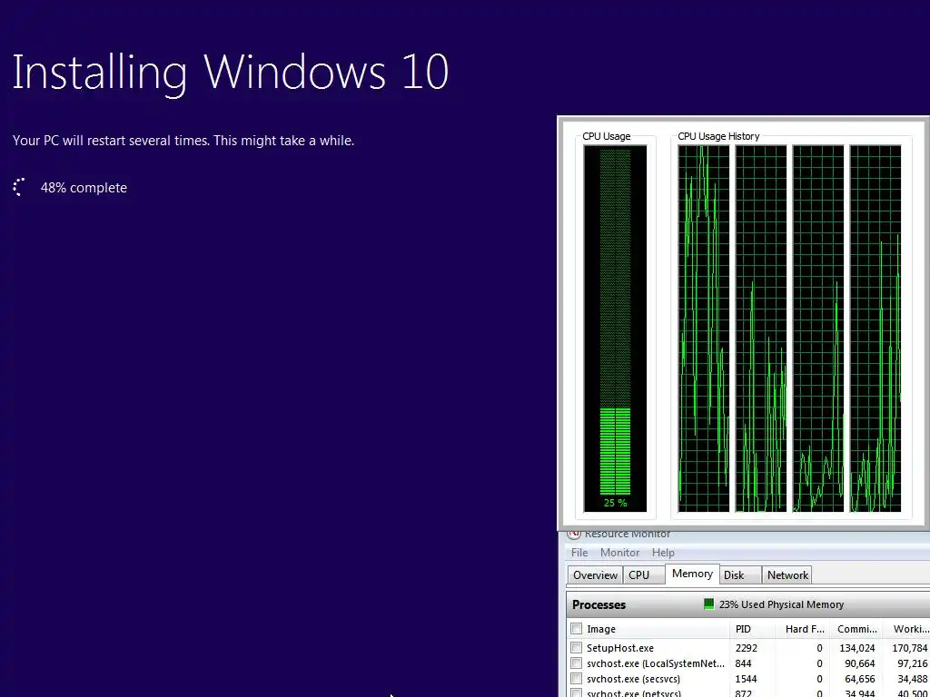
Task: Select the svchost.exe (netsvcs) row name
Action: click(x=633, y=692)
